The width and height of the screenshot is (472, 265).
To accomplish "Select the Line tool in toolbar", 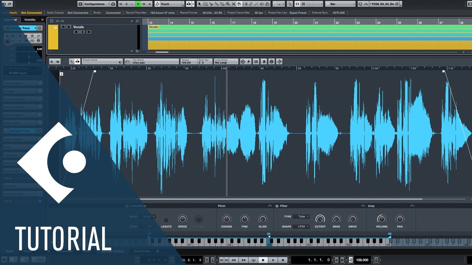I will [256, 4].
